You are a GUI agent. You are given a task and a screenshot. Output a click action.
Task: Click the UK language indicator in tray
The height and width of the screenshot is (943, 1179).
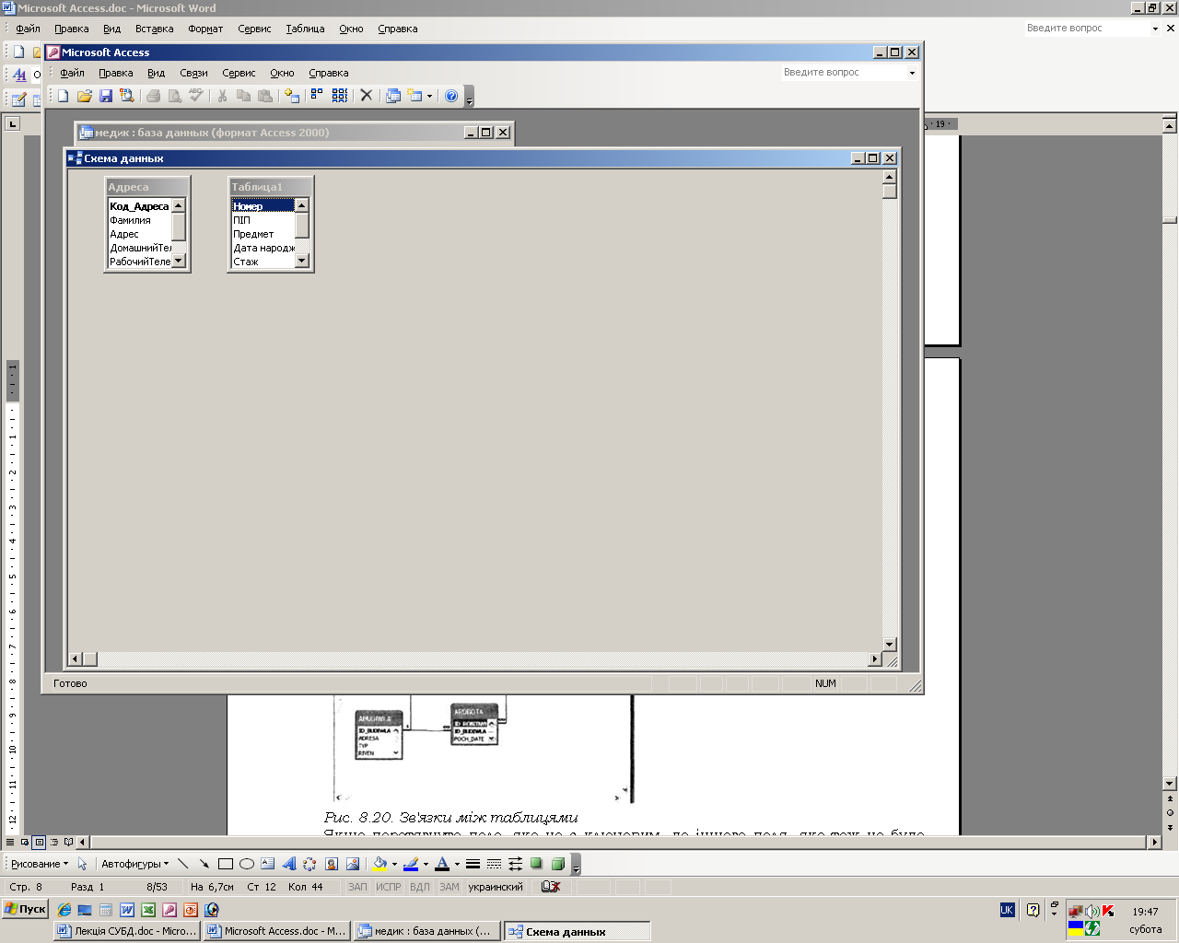[x=1007, y=910]
